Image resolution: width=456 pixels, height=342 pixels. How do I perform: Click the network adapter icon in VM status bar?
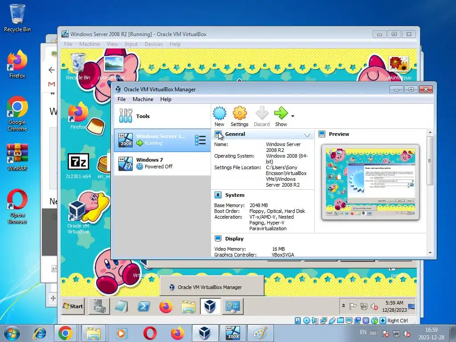pos(323,321)
